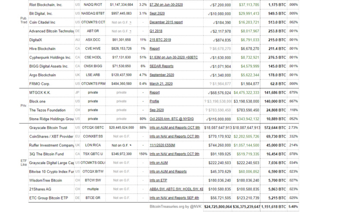Open Block.one's Profile link
This screenshot has height=219, width=349.
[154, 101]
